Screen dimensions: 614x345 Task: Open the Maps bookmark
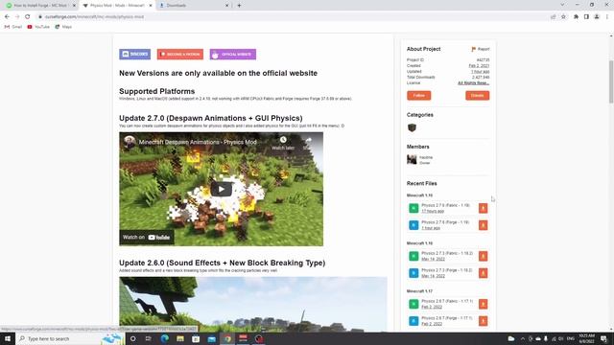pos(63,27)
